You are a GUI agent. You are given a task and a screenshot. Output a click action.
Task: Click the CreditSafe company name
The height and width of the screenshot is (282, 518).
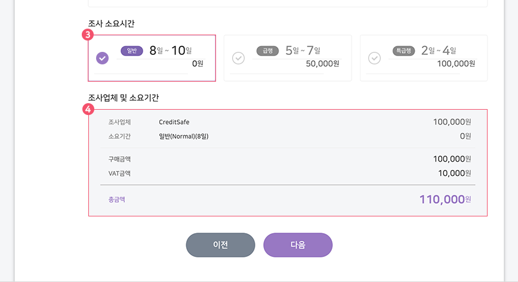[174, 122]
